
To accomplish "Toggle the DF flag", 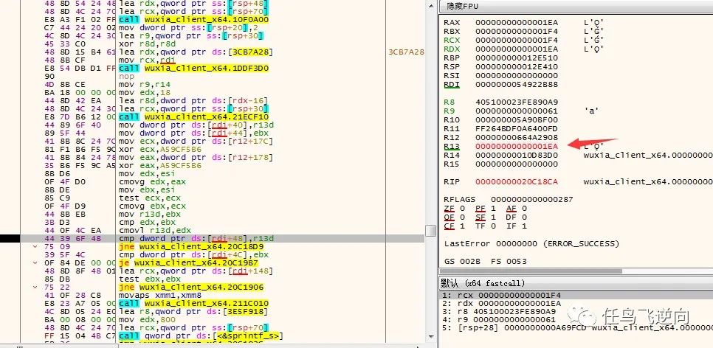I will [x=516, y=217].
